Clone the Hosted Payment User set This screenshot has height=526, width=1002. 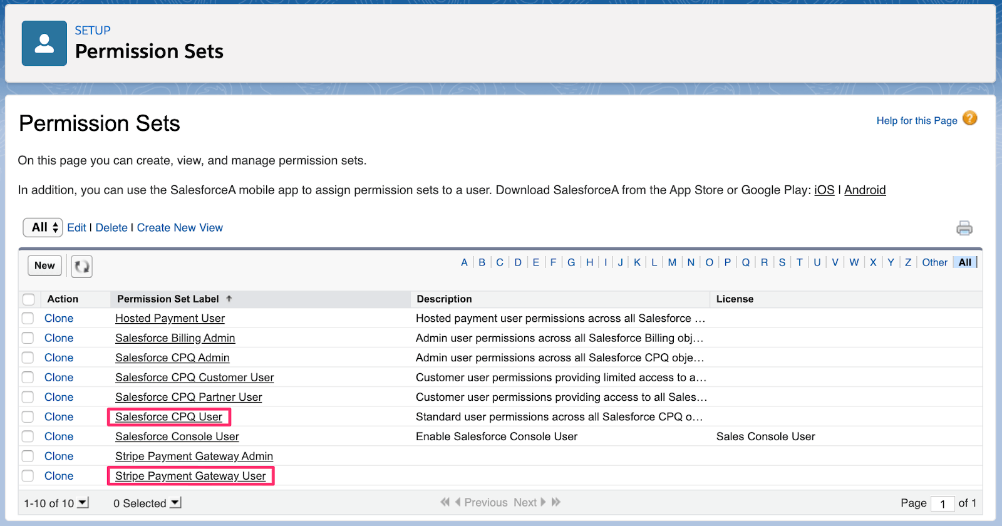click(59, 318)
